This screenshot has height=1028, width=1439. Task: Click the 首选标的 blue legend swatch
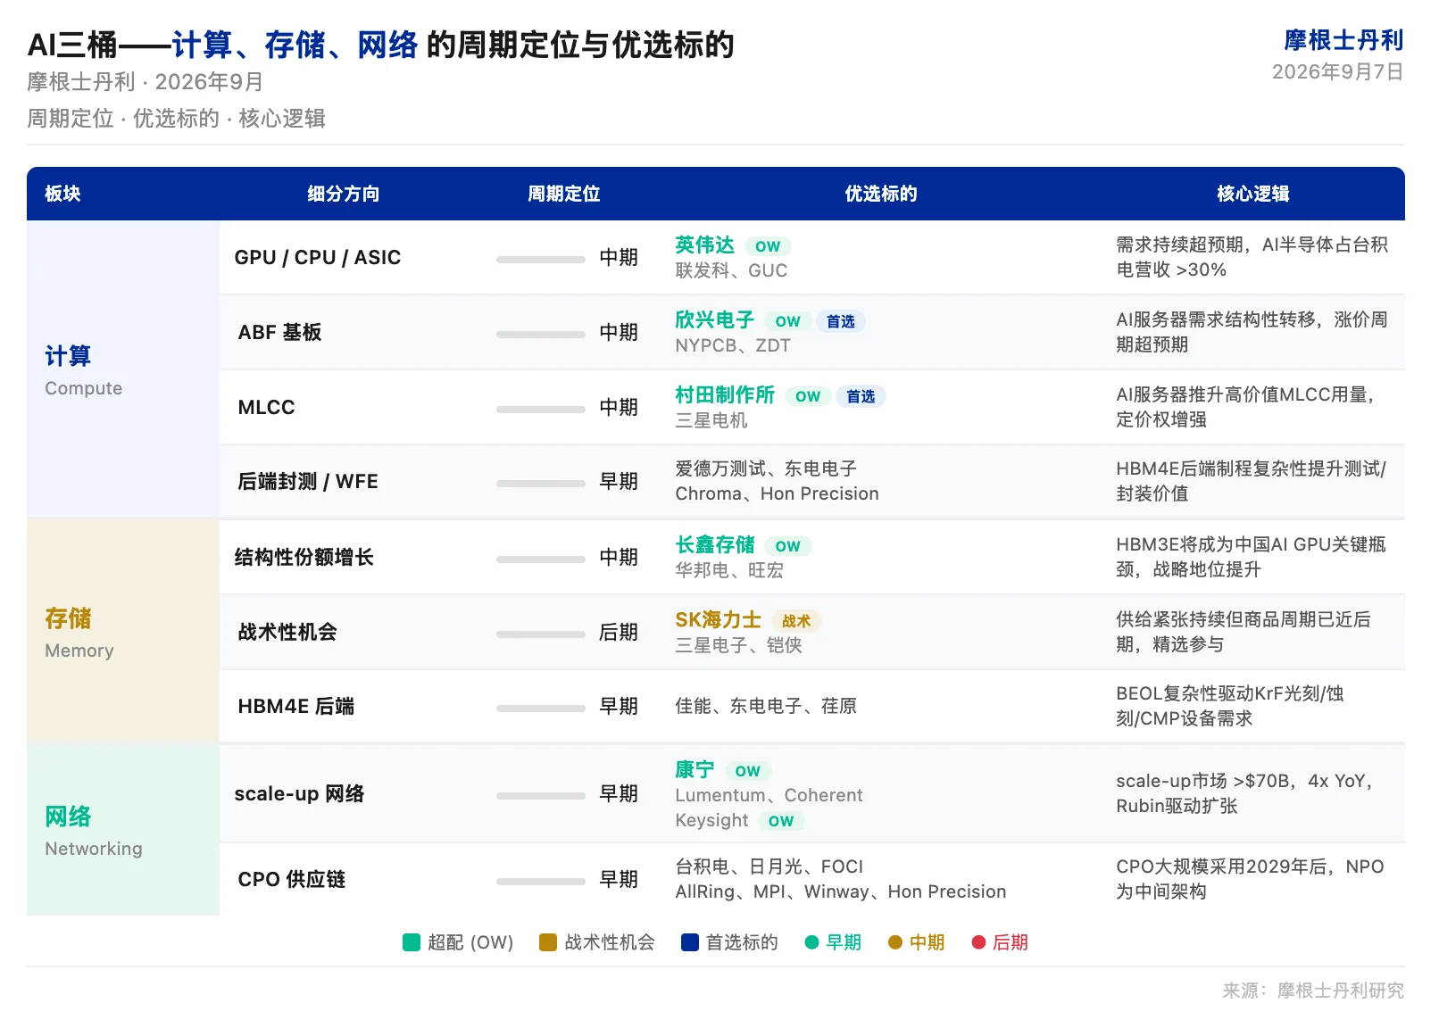point(689,942)
